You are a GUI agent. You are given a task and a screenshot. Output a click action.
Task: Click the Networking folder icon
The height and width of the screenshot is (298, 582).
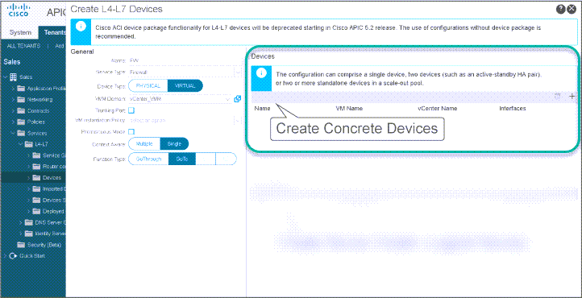click(21, 99)
